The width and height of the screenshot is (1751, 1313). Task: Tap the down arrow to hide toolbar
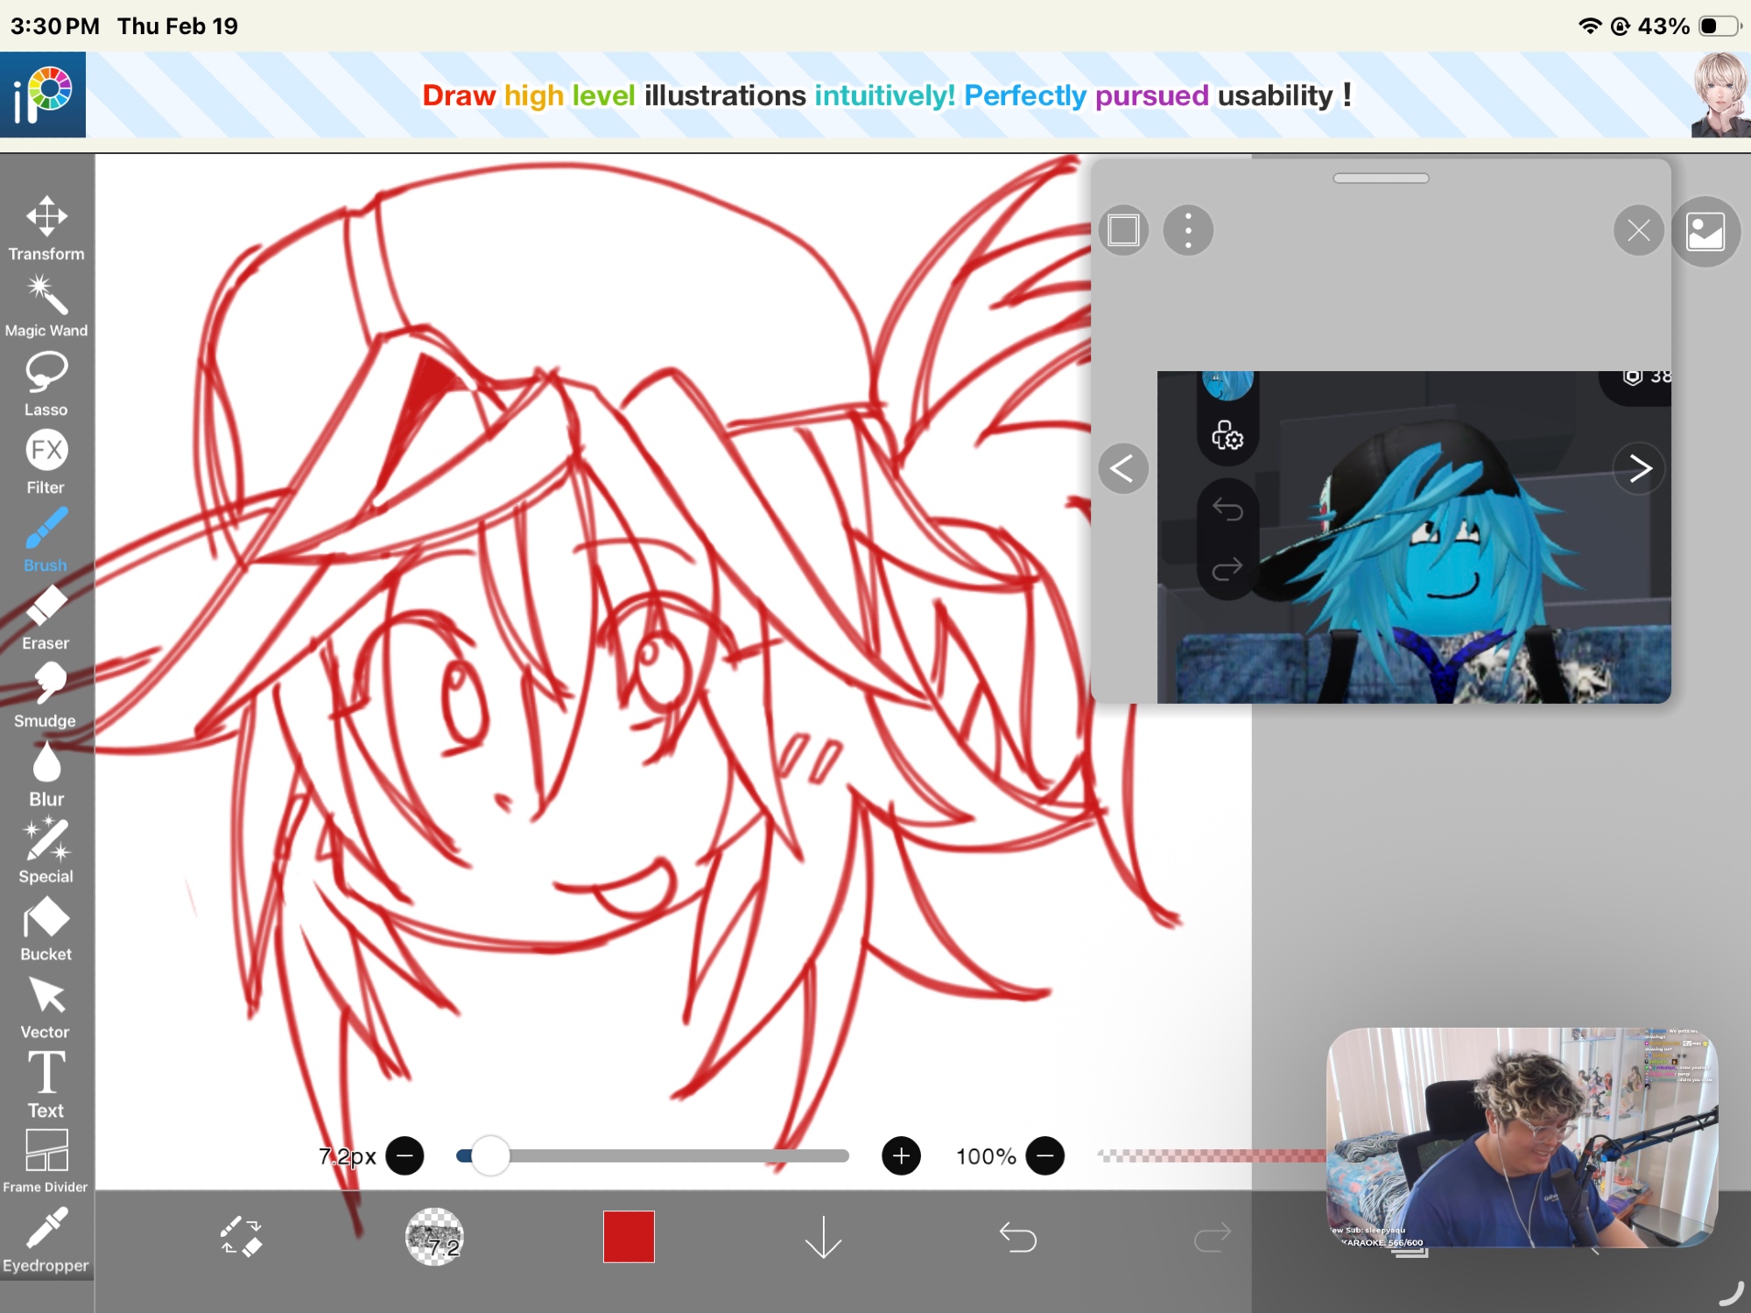pos(823,1237)
